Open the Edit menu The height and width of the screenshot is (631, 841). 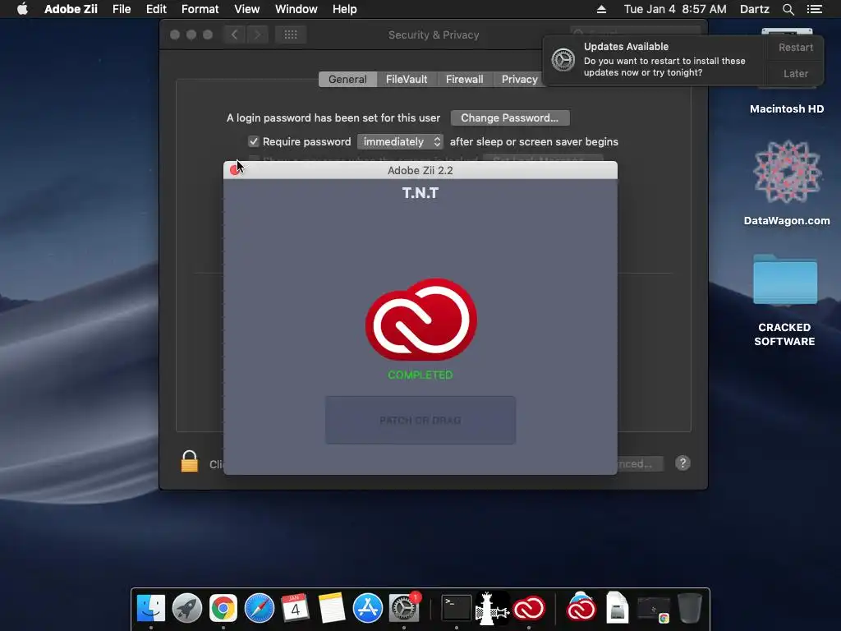coord(156,9)
